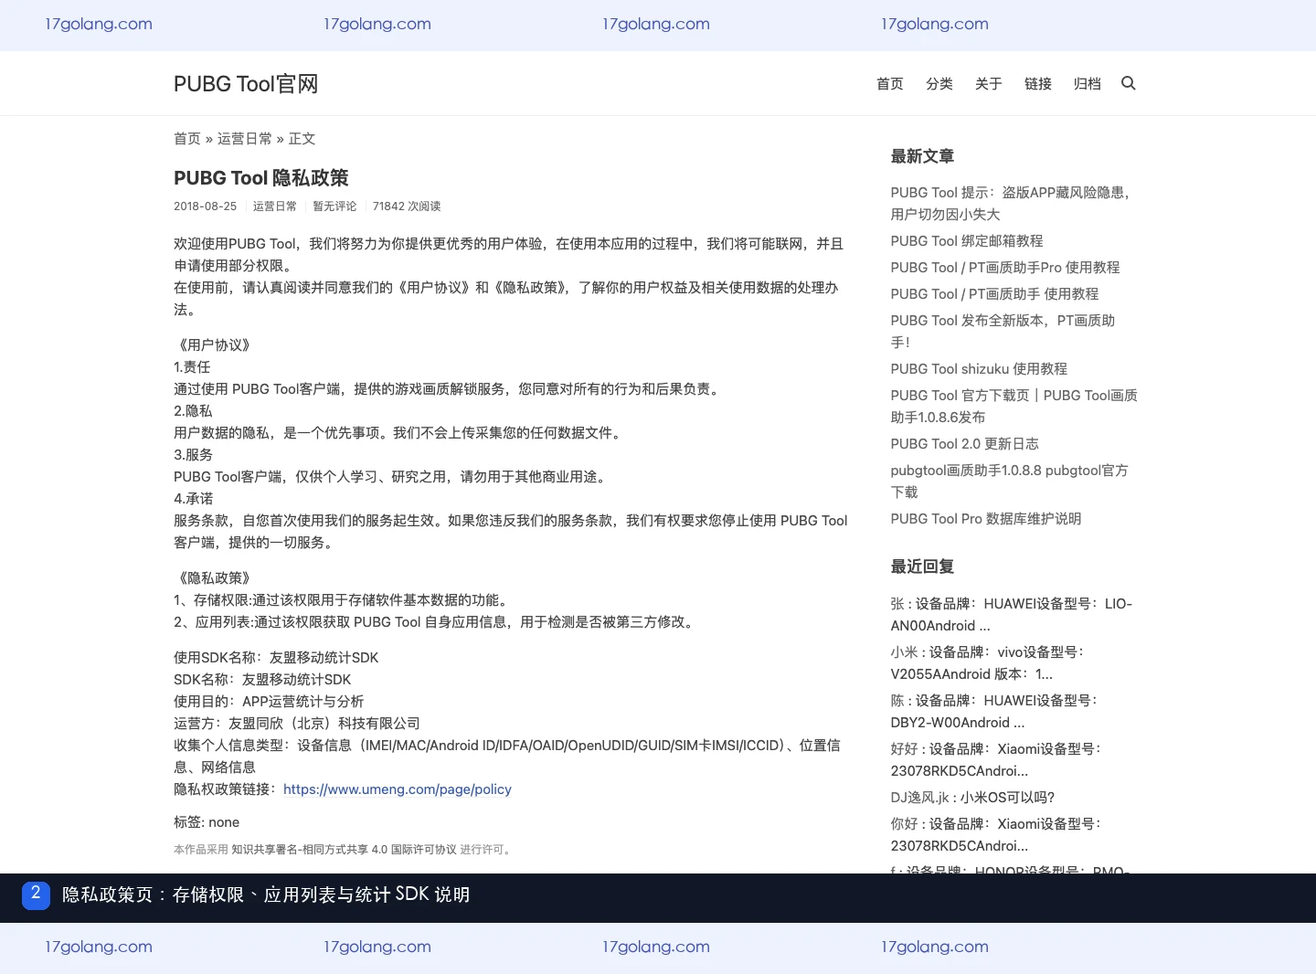This screenshot has width=1316, height=974.
Task: Click the line 使用SDK名称：友盟移动统计SDK
Action: [x=276, y=658]
